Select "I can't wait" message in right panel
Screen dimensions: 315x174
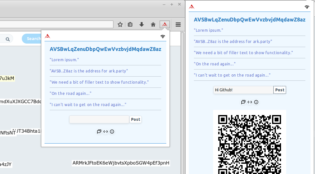(x=232, y=75)
